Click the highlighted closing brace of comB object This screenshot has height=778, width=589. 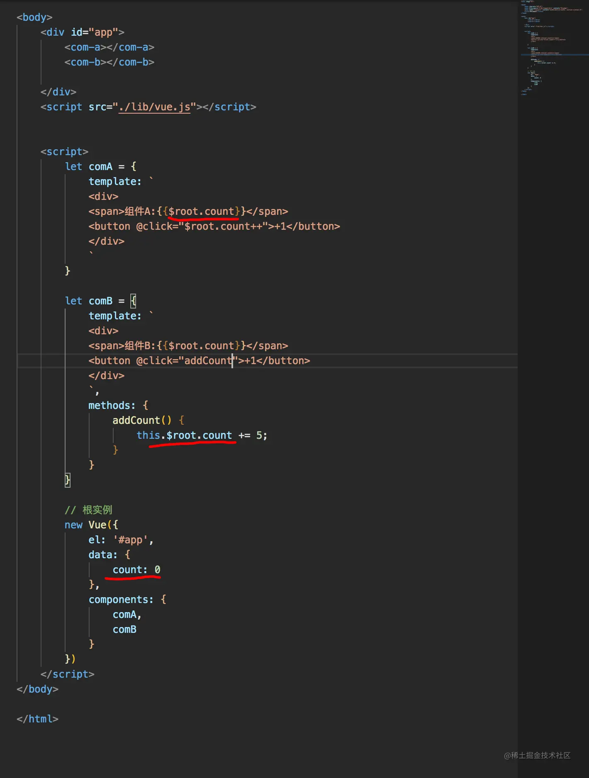[68, 480]
